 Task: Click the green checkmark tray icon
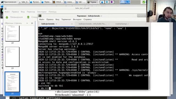[x=144, y=2]
